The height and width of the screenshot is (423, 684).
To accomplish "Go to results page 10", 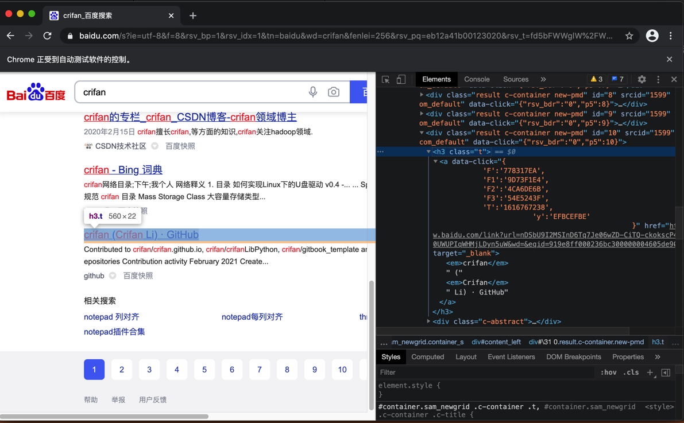I will 342,370.
